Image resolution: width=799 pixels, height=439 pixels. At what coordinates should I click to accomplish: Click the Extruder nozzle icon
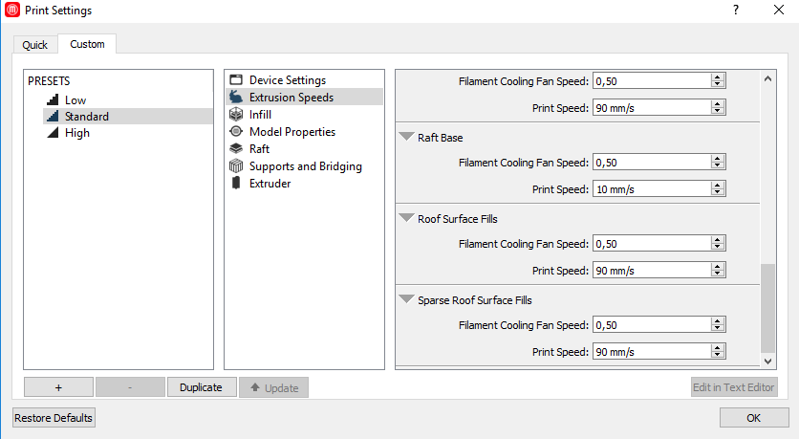(x=236, y=184)
